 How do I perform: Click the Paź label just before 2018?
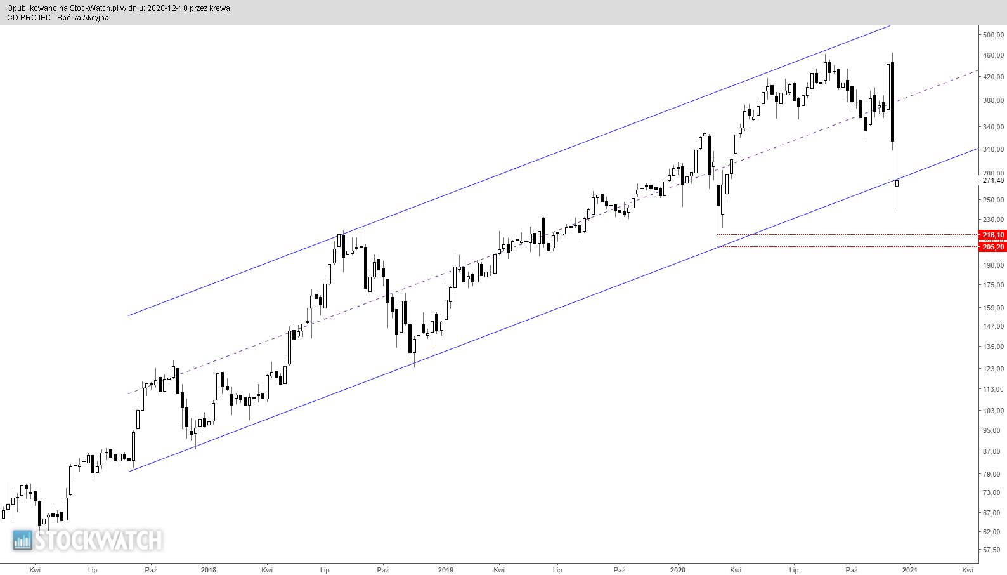tap(150, 570)
